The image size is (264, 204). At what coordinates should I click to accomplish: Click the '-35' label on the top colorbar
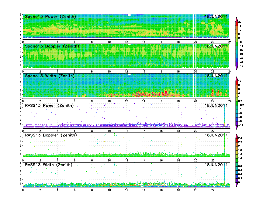coord(241,62)
